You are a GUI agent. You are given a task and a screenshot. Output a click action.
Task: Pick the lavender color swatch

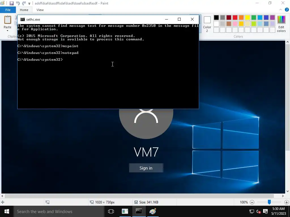[272, 24]
